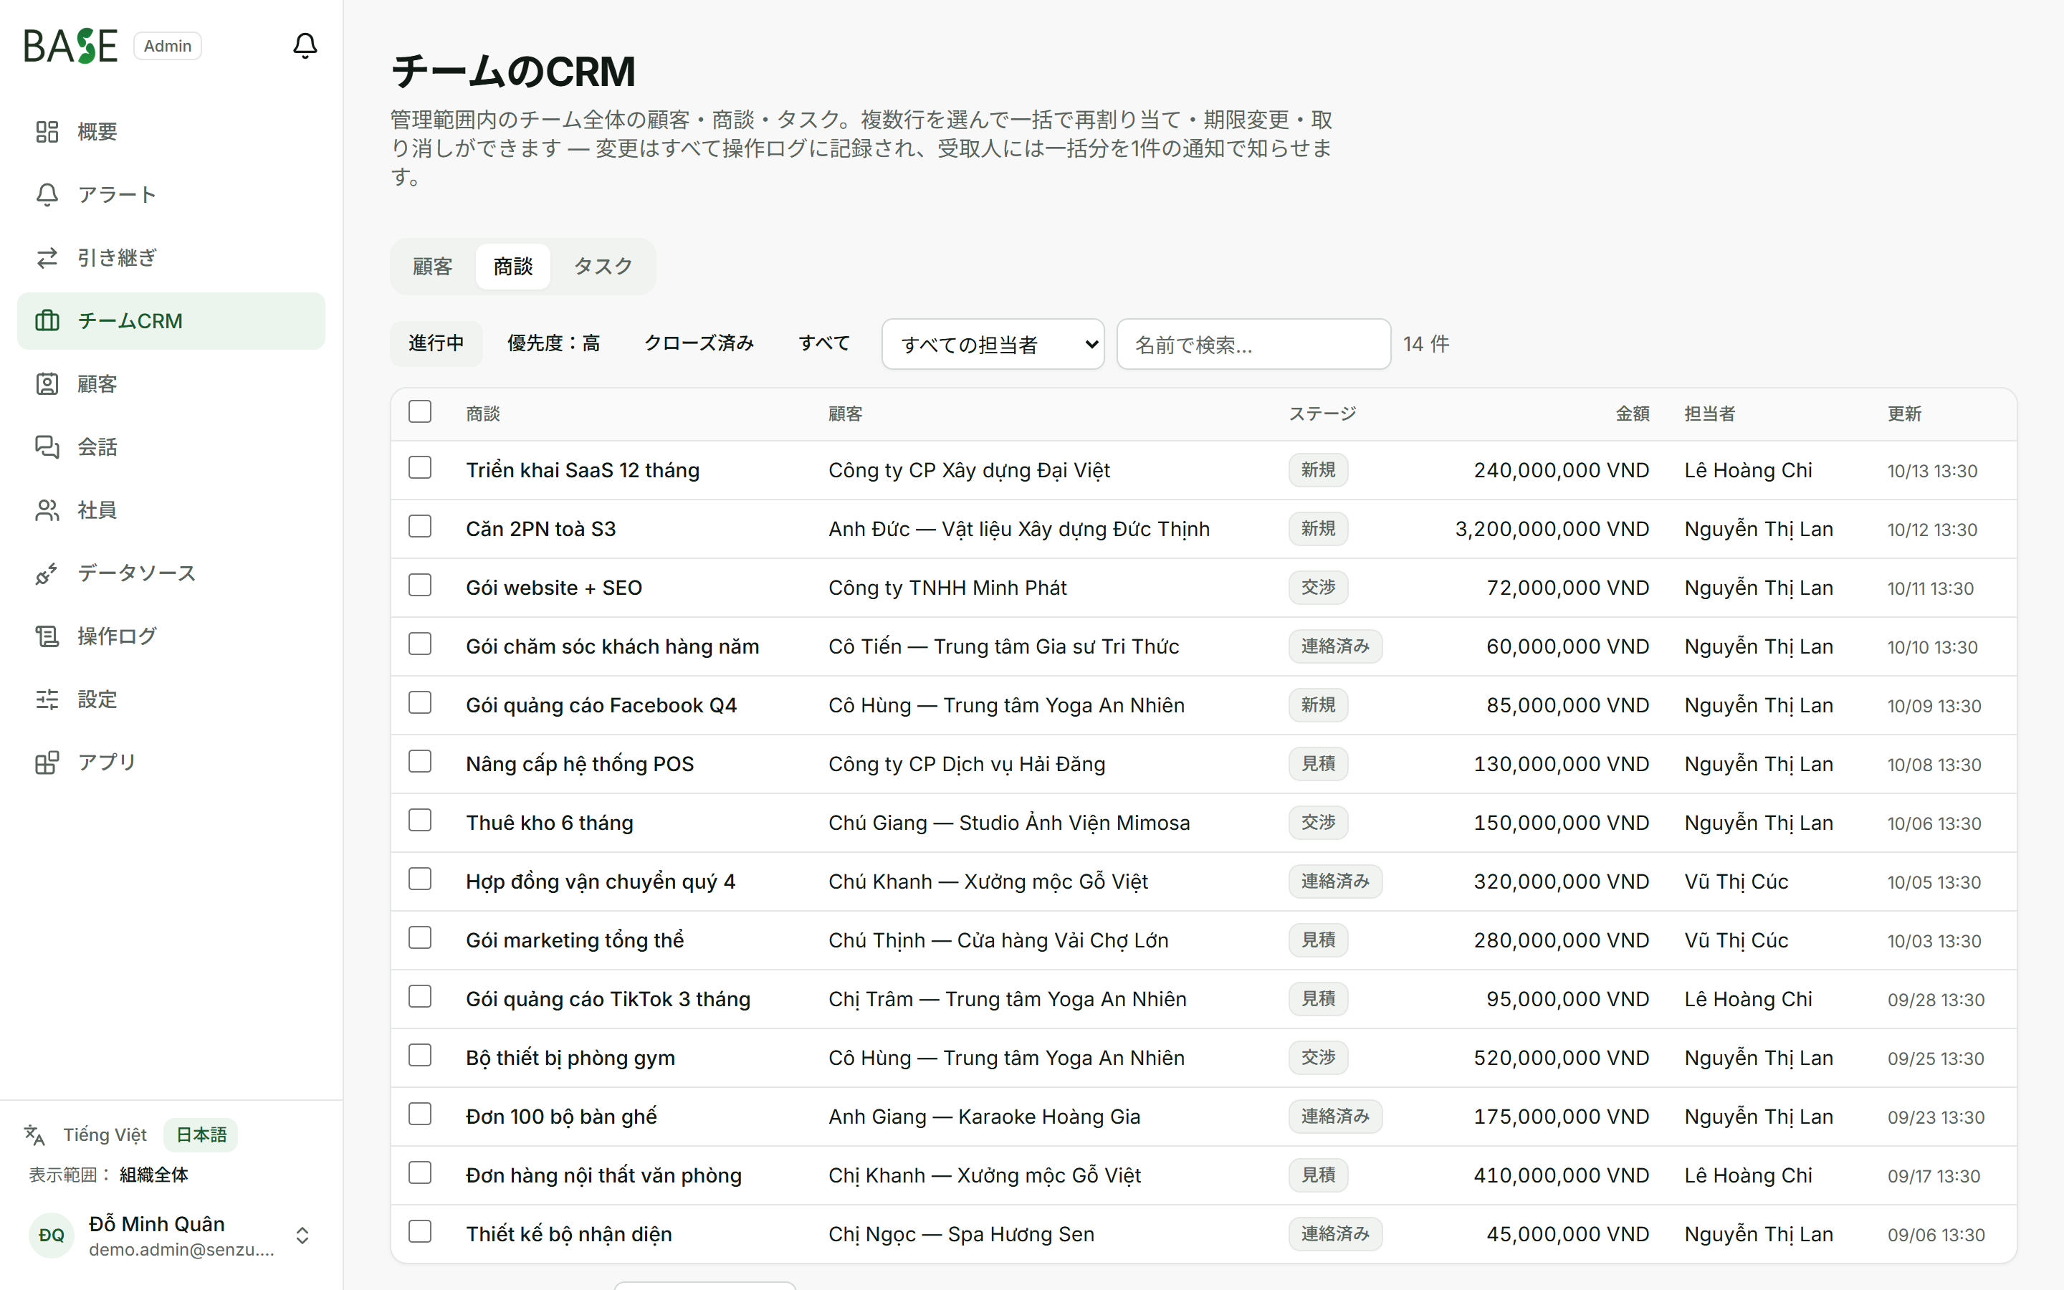Click the 顧客 contact icon in sidebar

click(47, 384)
